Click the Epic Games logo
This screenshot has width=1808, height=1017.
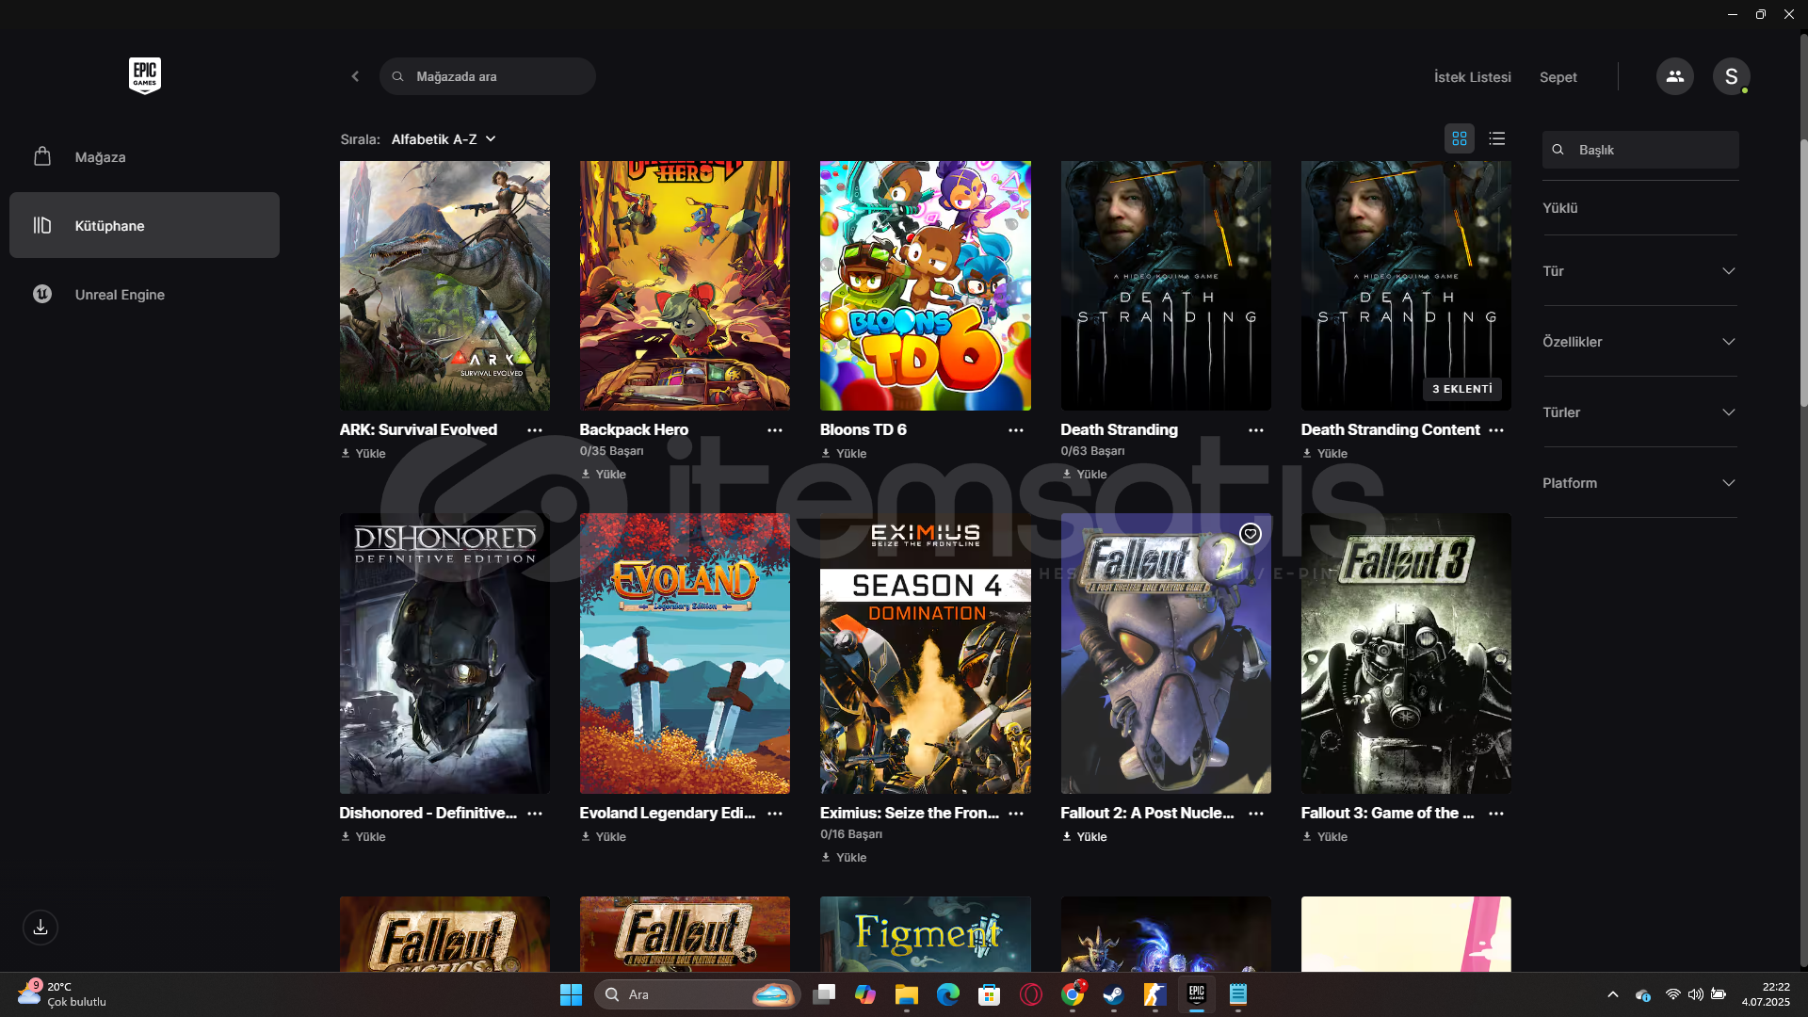(x=145, y=75)
